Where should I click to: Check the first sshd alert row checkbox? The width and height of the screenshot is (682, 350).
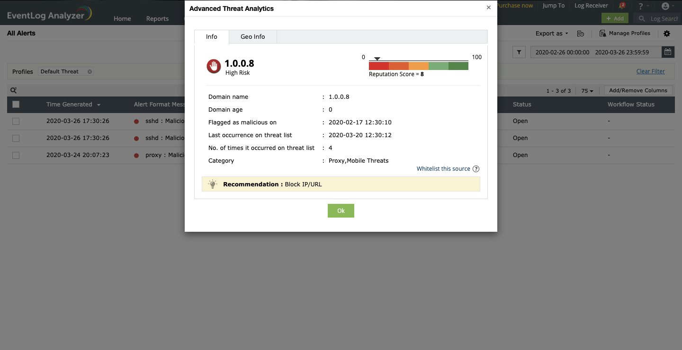(x=16, y=121)
